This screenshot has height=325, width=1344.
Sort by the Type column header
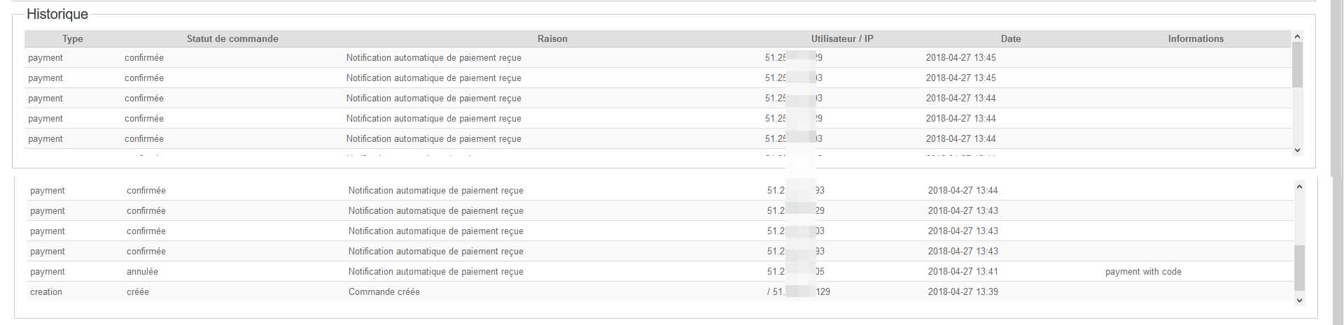coord(73,39)
